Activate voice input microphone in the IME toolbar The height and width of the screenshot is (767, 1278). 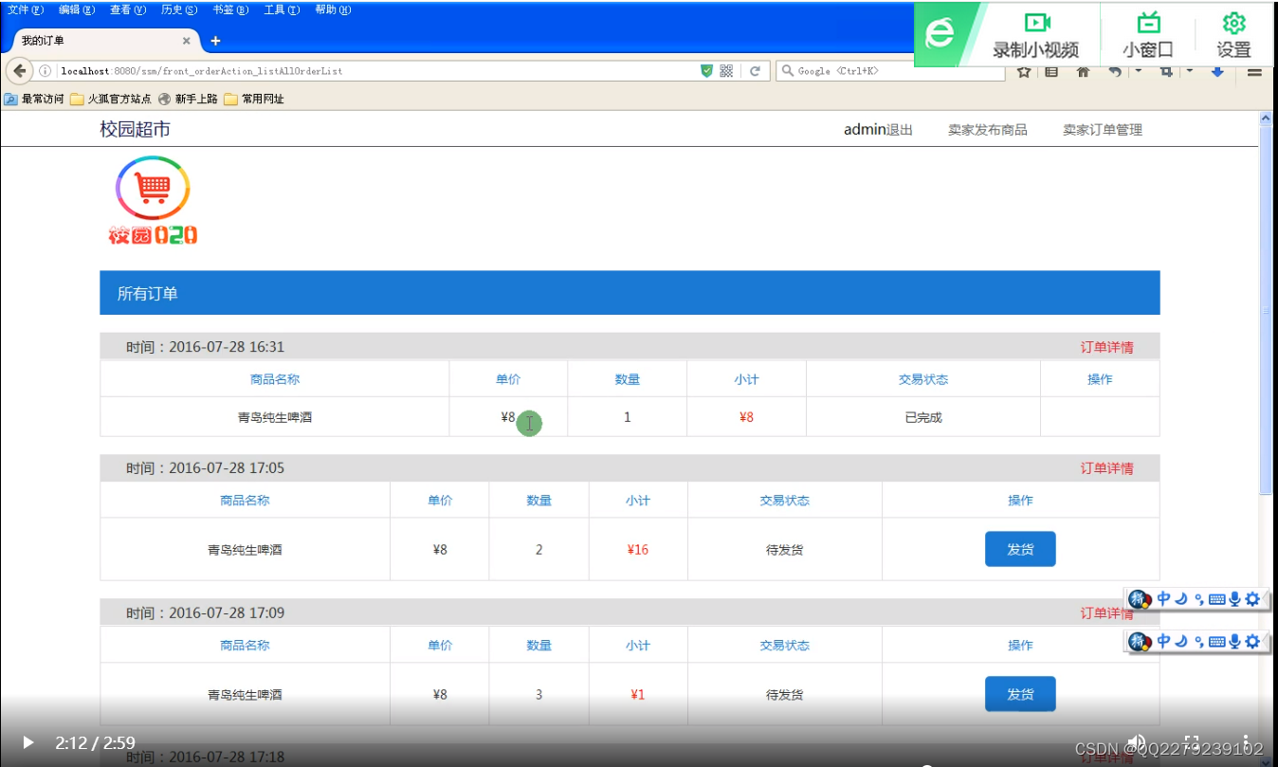tap(1235, 599)
